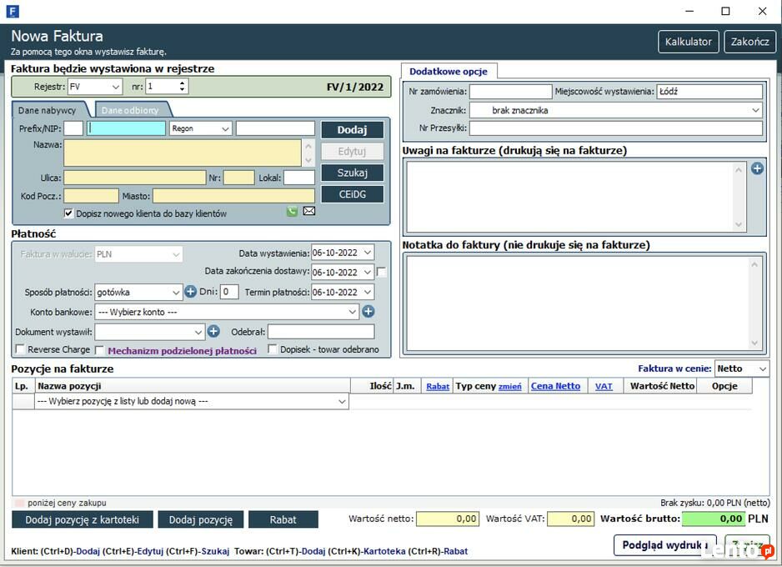
Task: Click the Szukaj customer button
Action: [x=352, y=173]
